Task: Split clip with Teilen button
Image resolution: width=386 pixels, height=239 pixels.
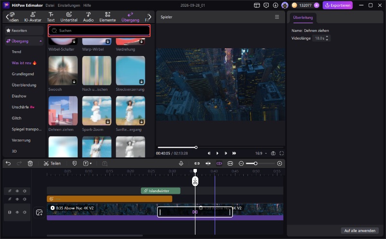Action: [x=52, y=163]
